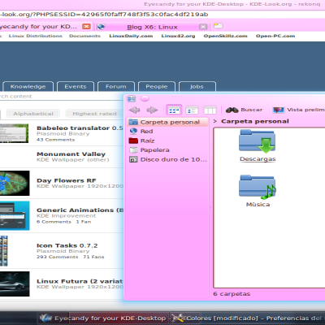Go forward in the file manager

tap(152, 110)
